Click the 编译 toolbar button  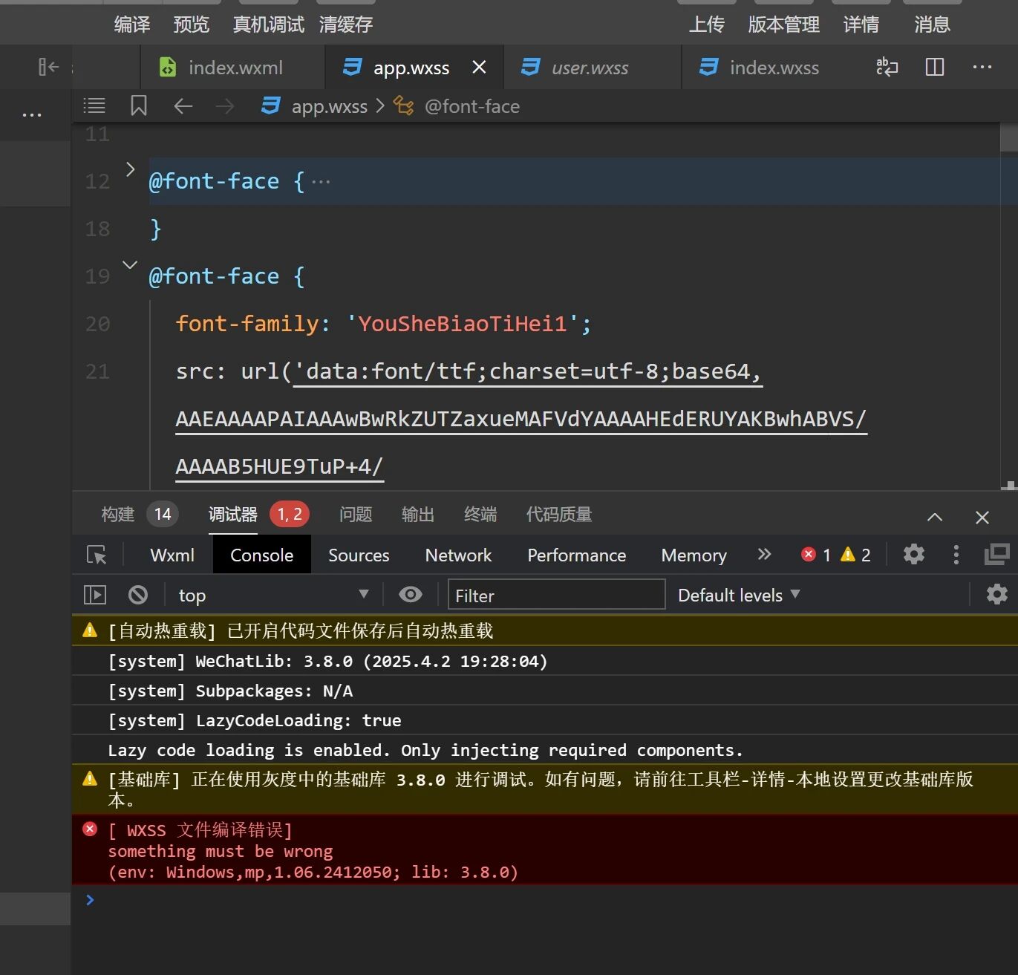click(x=132, y=25)
